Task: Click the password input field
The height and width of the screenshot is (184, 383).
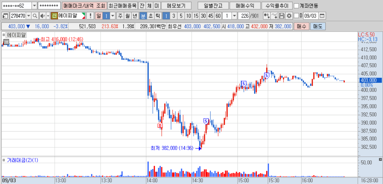Action: pos(49,5)
